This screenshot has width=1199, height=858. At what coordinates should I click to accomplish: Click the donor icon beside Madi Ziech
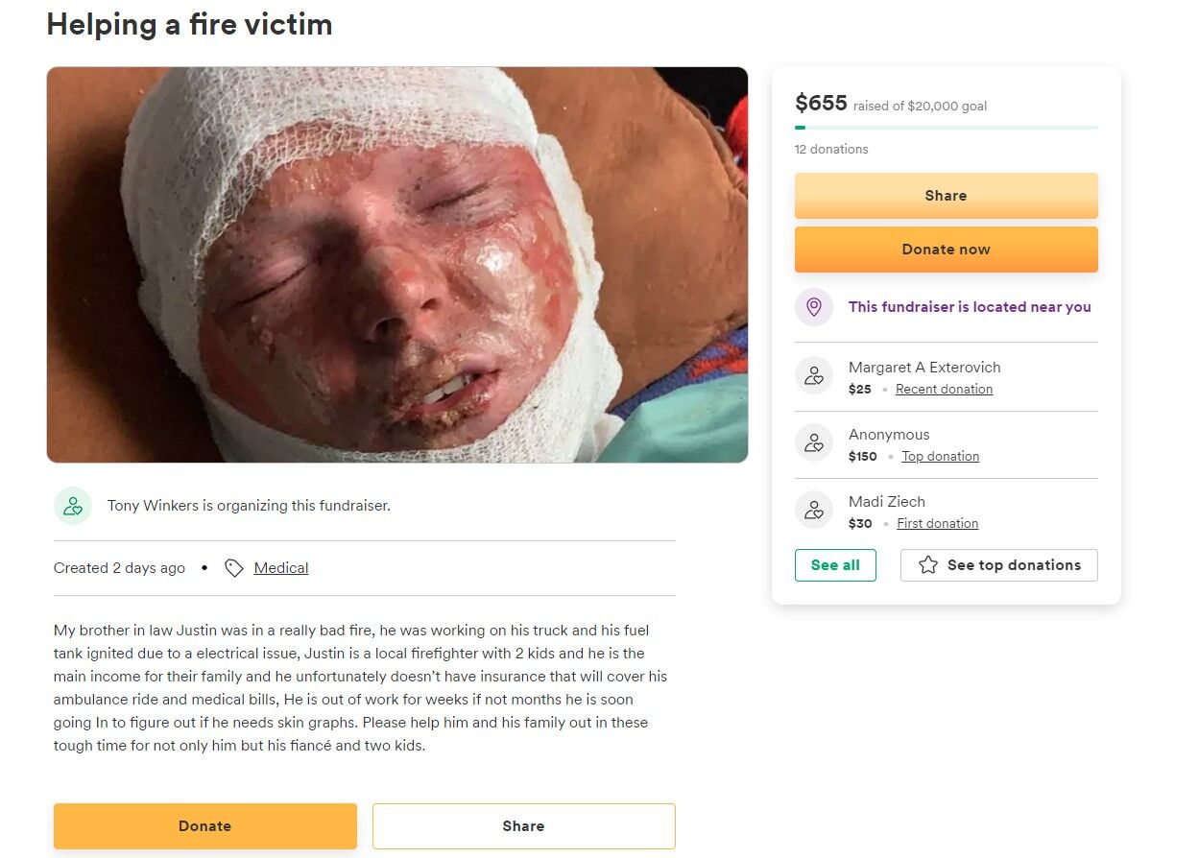(x=814, y=511)
